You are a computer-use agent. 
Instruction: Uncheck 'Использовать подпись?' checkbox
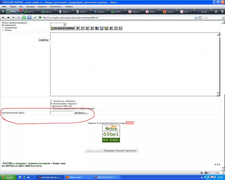[x=51, y=104]
